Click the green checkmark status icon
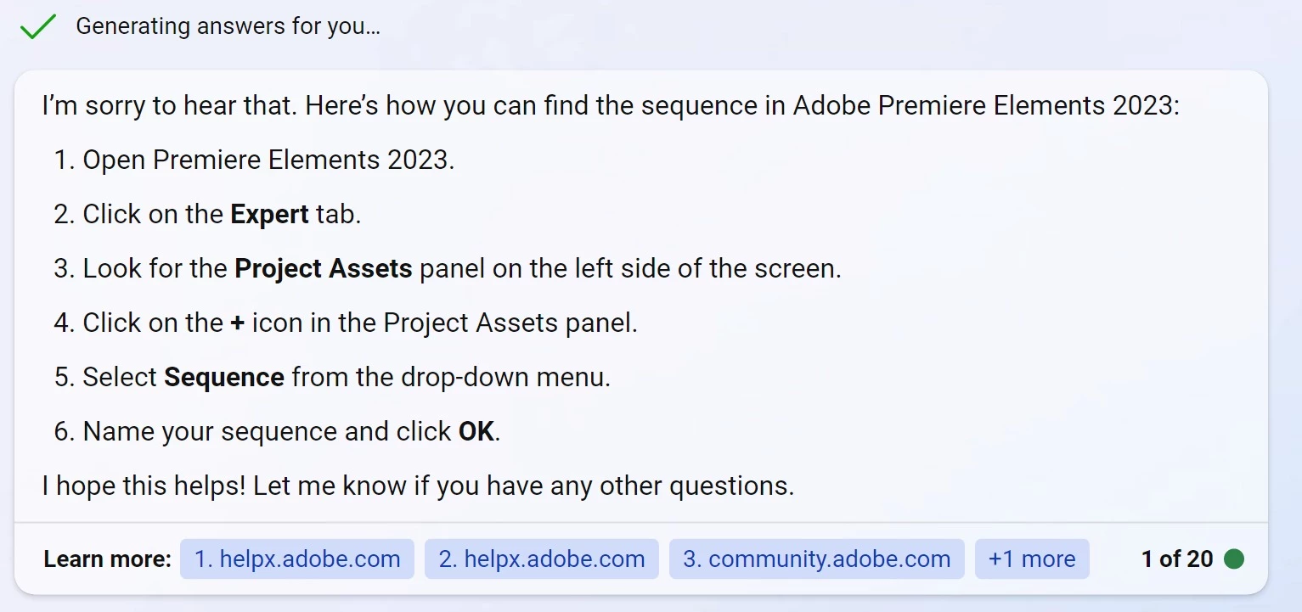This screenshot has width=1302, height=612. point(37,27)
